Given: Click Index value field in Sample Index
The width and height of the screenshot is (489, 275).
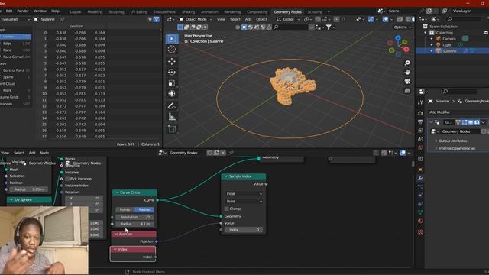Looking at the screenshot, I should click(x=244, y=230).
